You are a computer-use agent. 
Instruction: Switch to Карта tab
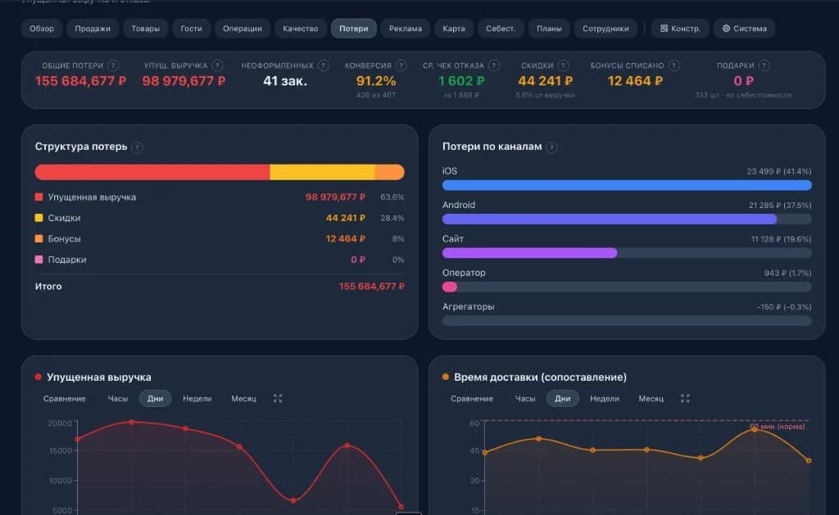(454, 29)
